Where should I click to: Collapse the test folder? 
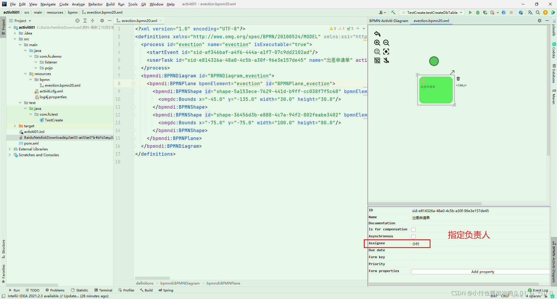tap(20, 103)
